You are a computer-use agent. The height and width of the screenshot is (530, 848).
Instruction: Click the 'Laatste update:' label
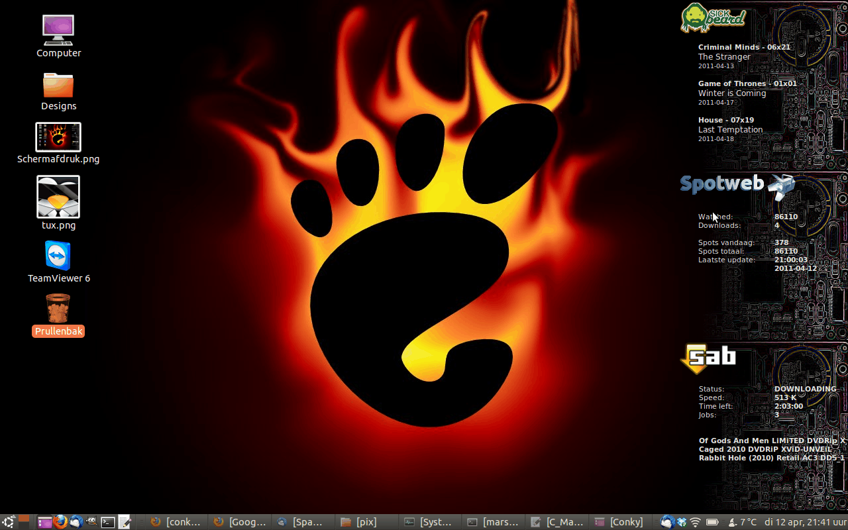726,260
